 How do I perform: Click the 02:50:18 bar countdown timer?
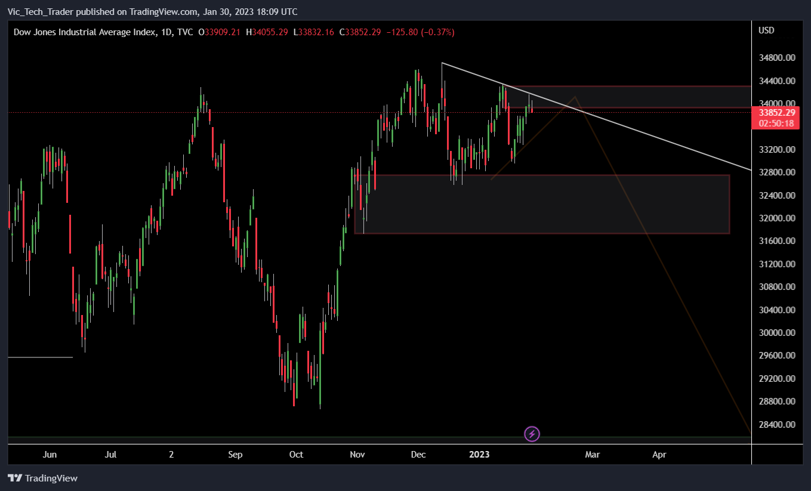point(776,123)
